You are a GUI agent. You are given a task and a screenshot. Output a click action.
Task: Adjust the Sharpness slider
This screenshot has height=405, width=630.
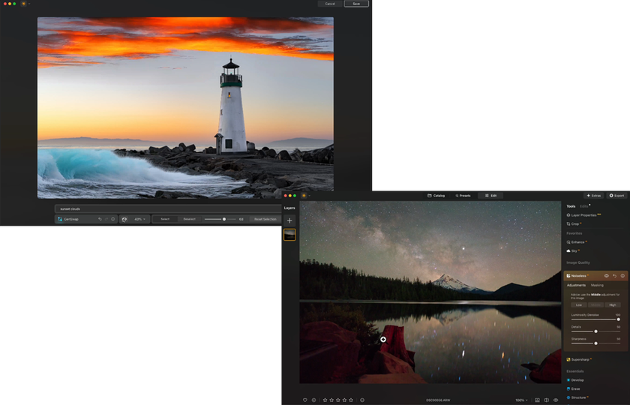tap(595, 343)
